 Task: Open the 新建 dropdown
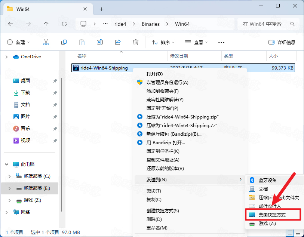[x=18, y=42]
